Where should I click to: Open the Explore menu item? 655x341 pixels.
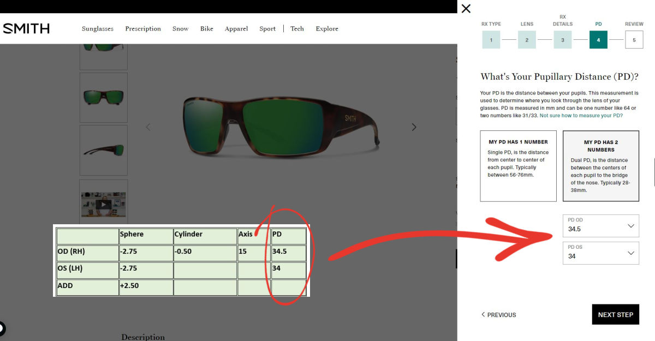tap(327, 29)
